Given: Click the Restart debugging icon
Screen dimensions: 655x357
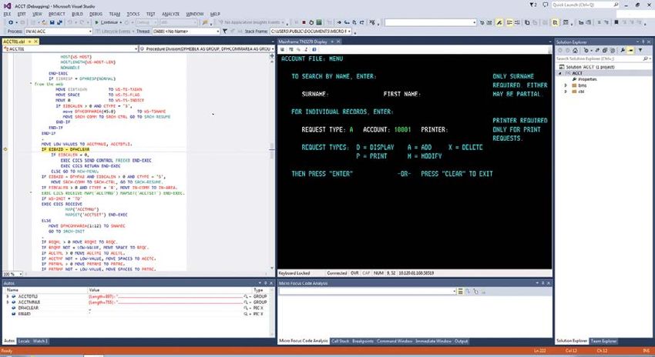Looking at the screenshot, I should pyautogui.click(x=311, y=22).
